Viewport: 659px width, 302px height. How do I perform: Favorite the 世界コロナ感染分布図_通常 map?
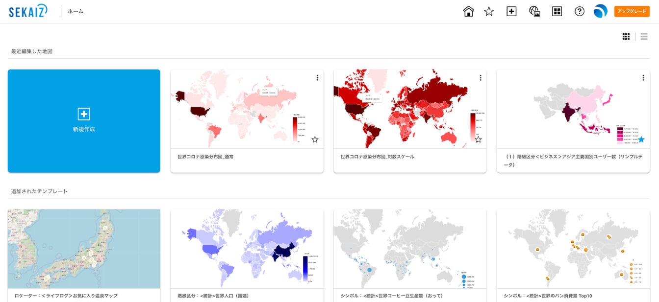point(315,139)
